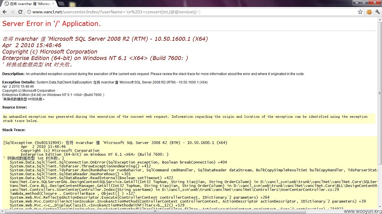Click the 'Stack Trace:' label
The width and height of the screenshot is (382, 214).
pyautogui.click(x=14, y=130)
